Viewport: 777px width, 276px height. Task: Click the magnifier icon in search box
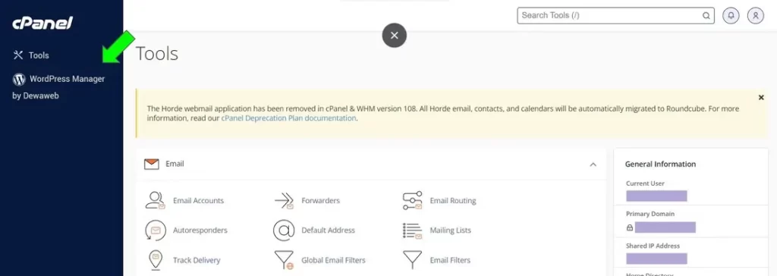point(706,15)
